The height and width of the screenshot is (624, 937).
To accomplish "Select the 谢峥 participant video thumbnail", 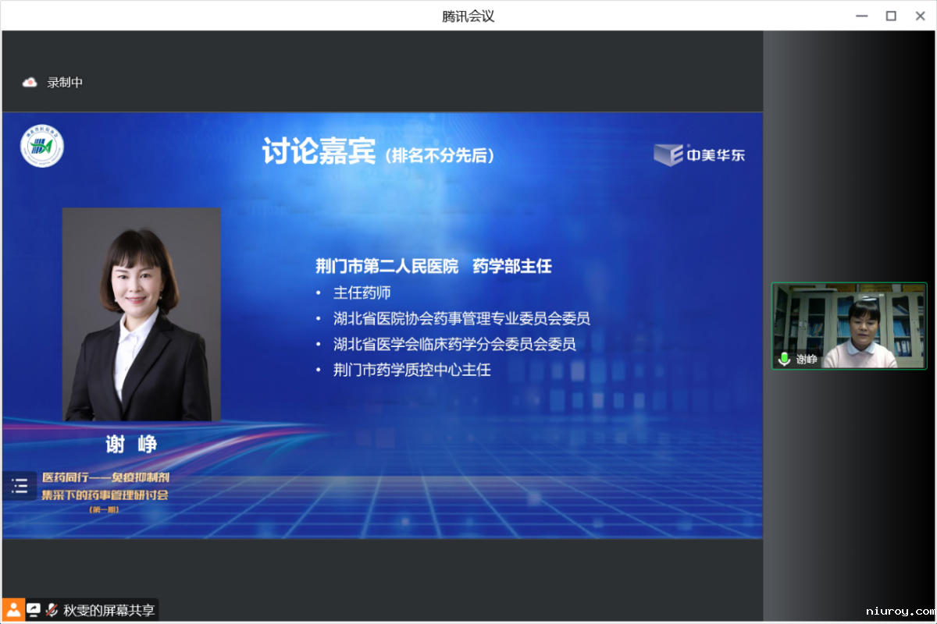I will [x=849, y=325].
